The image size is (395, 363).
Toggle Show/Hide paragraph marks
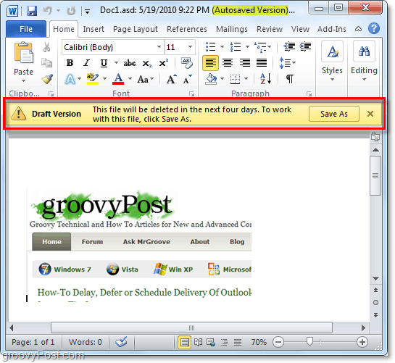(x=290, y=79)
